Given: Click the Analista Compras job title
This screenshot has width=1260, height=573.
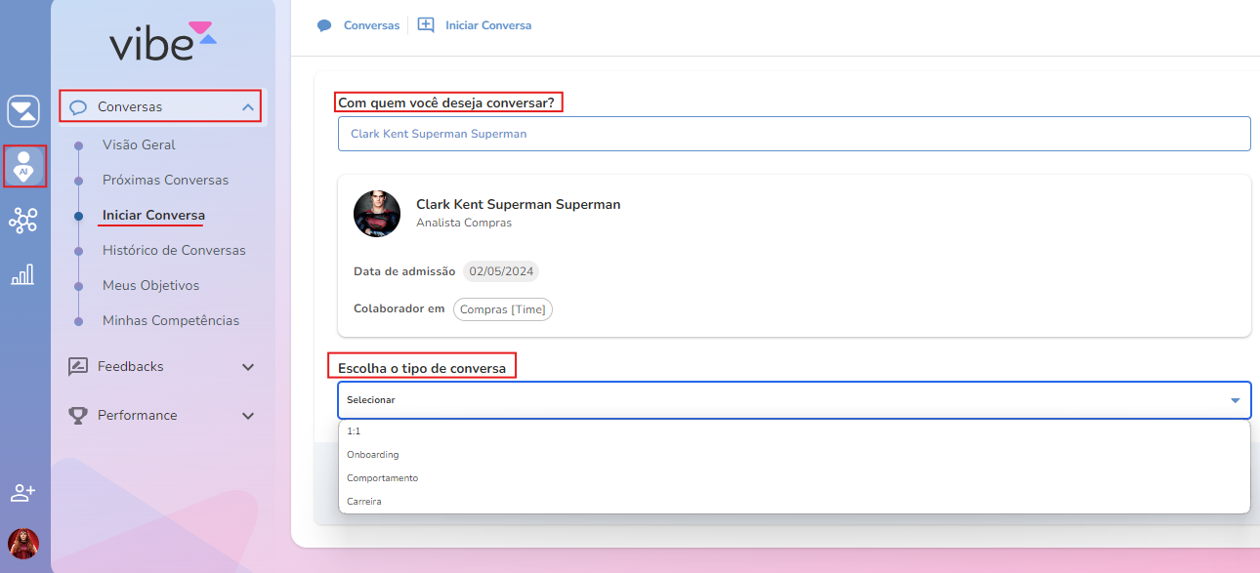Looking at the screenshot, I should point(464,223).
